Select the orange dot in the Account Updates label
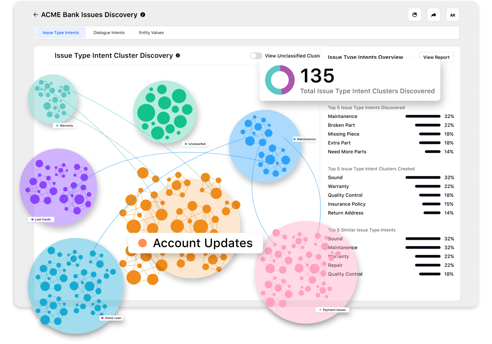This screenshot has height=344, width=492. tap(142, 243)
